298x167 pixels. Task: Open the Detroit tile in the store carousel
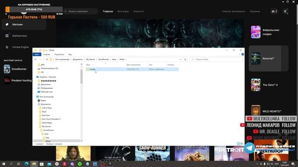pos(231,153)
